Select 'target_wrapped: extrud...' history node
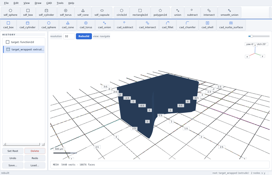 (24, 49)
